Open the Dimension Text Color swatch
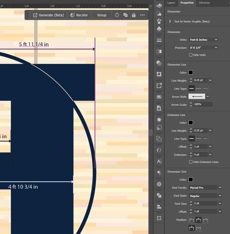The height and width of the screenshot is (234, 230). point(191,180)
